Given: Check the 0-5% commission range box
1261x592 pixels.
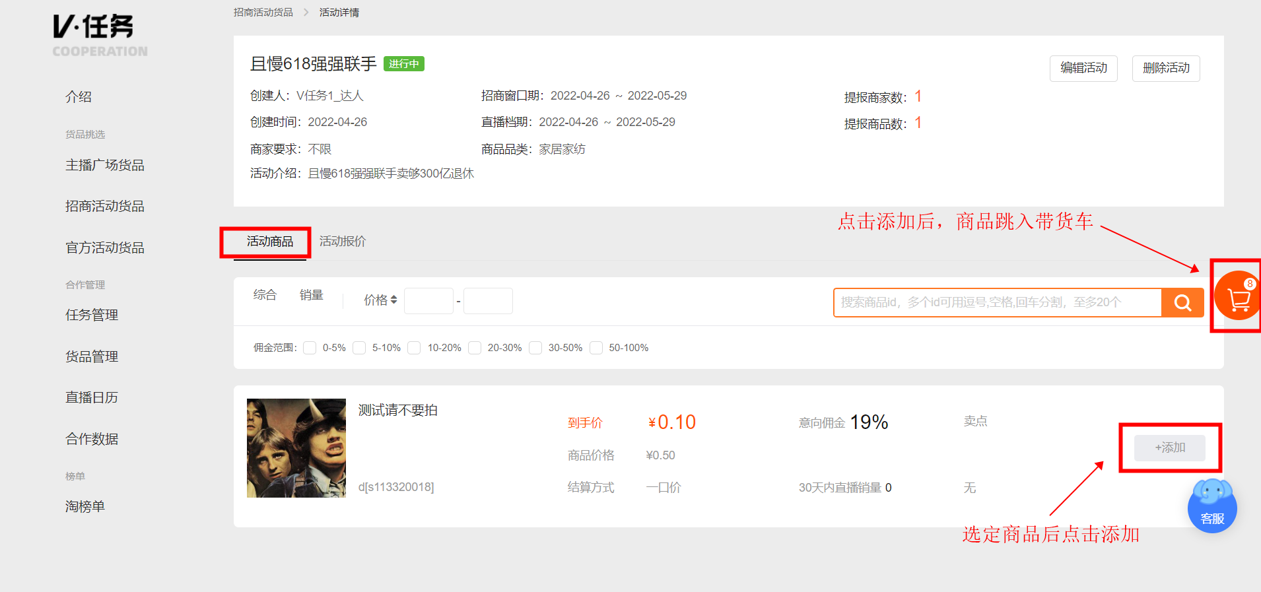Looking at the screenshot, I should click(310, 348).
